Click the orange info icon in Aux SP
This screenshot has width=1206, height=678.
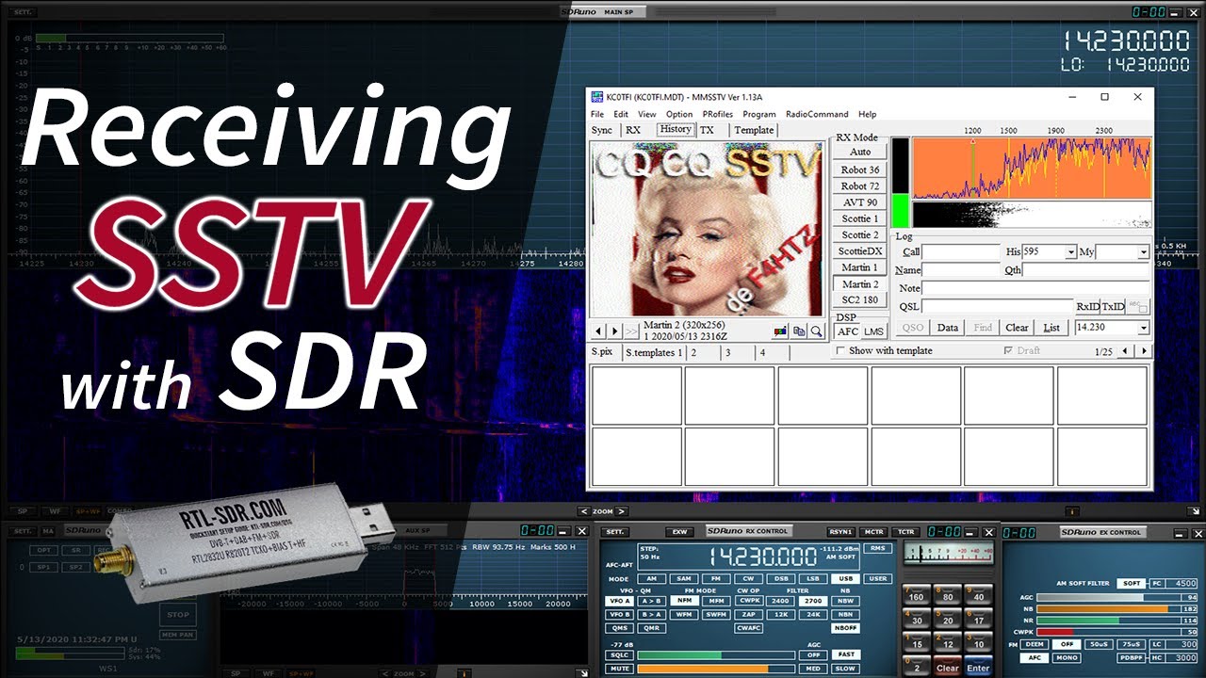[x=464, y=673]
